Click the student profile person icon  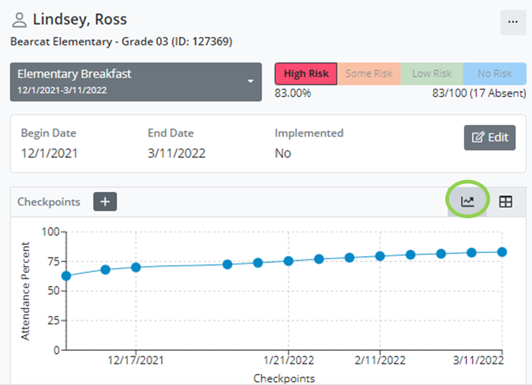pyautogui.click(x=19, y=20)
